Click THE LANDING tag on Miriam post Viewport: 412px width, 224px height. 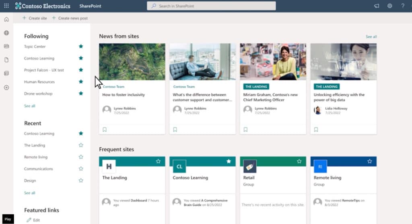coord(256,87)
